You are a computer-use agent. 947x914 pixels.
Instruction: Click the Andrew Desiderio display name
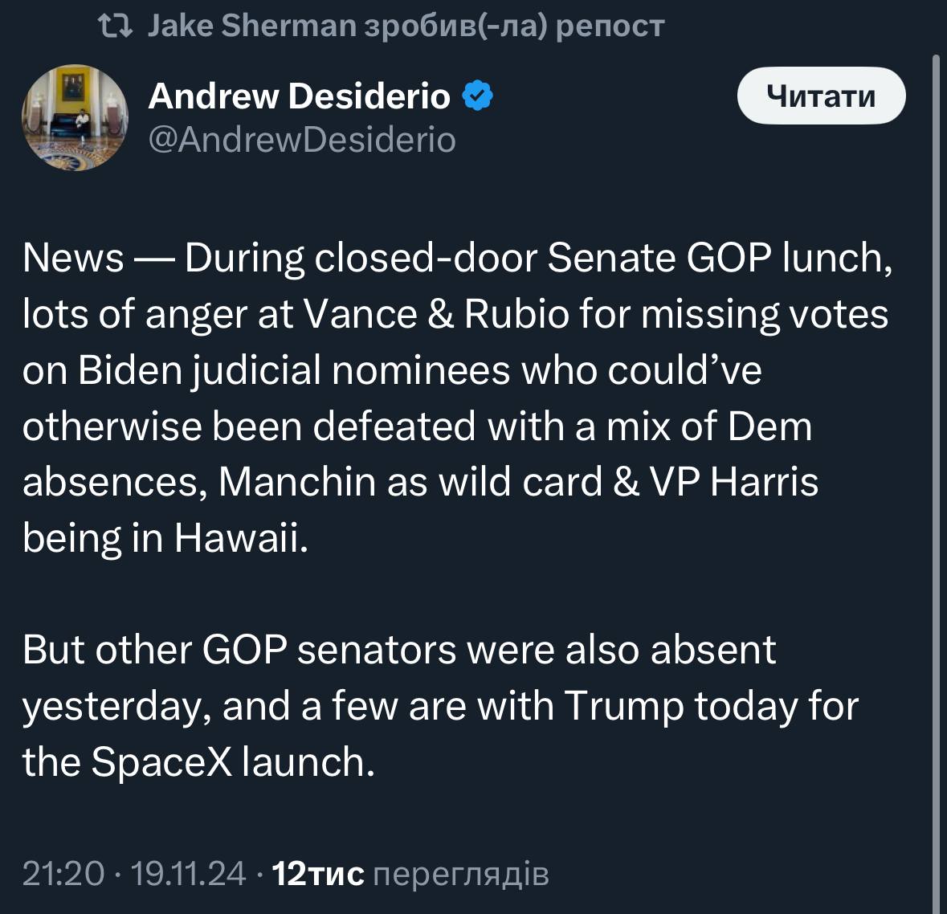299,96
